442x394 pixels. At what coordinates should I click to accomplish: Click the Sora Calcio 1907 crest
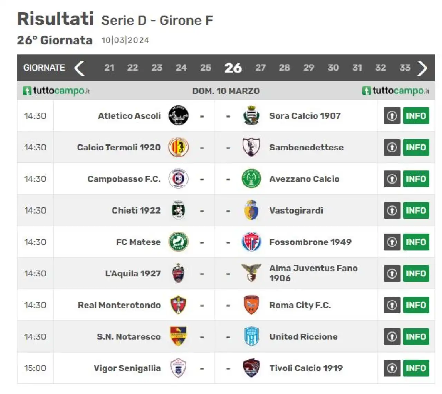tap(251, 115)
